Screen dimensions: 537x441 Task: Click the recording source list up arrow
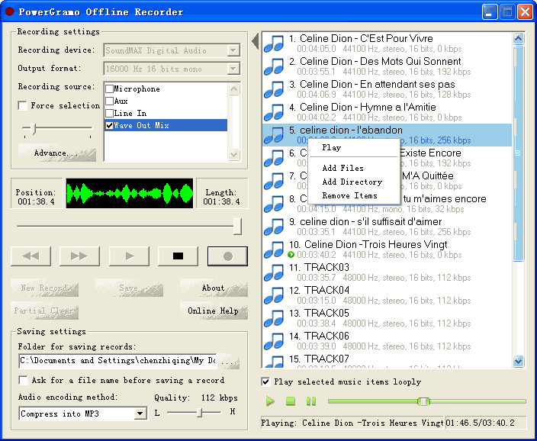[234, 89]
